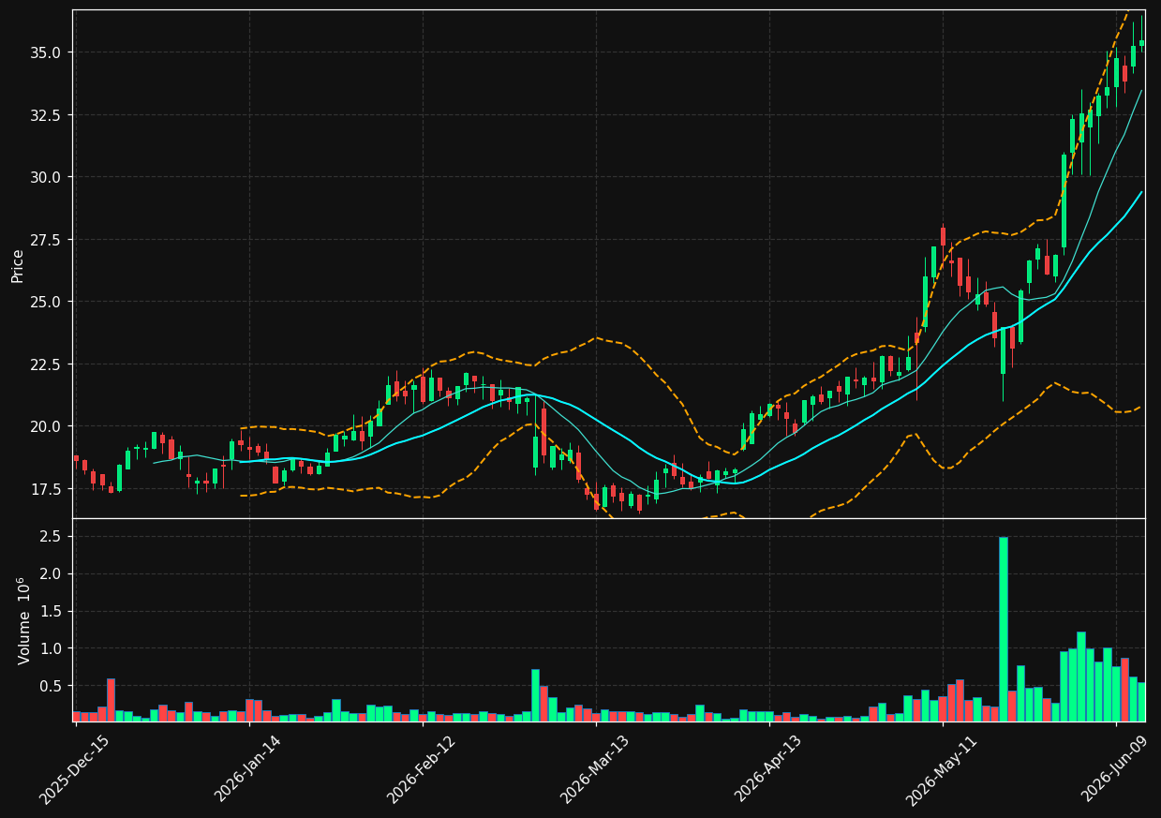This screenshot has width=1161, height=818.
Task: Click the Volume axis title
Action: click(x=24, y=620)
